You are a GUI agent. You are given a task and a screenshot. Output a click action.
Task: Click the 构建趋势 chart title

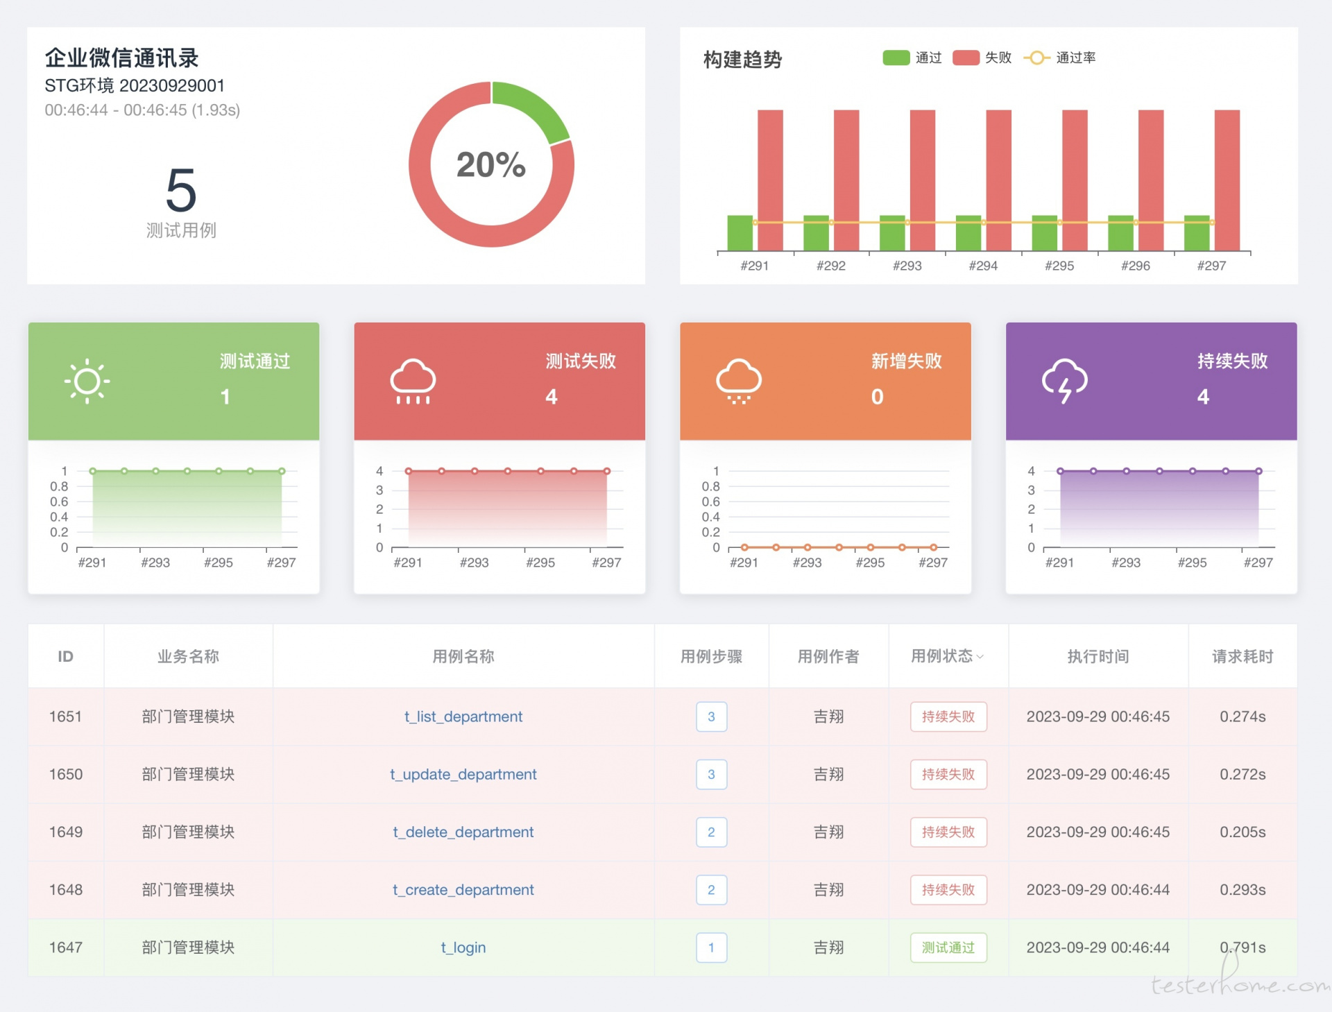[743, 60]
